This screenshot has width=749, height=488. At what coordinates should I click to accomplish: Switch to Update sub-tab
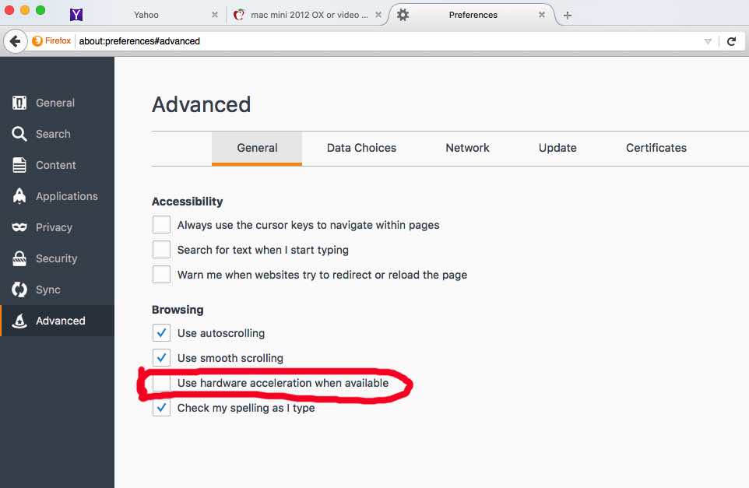click(x=557, y=148)
